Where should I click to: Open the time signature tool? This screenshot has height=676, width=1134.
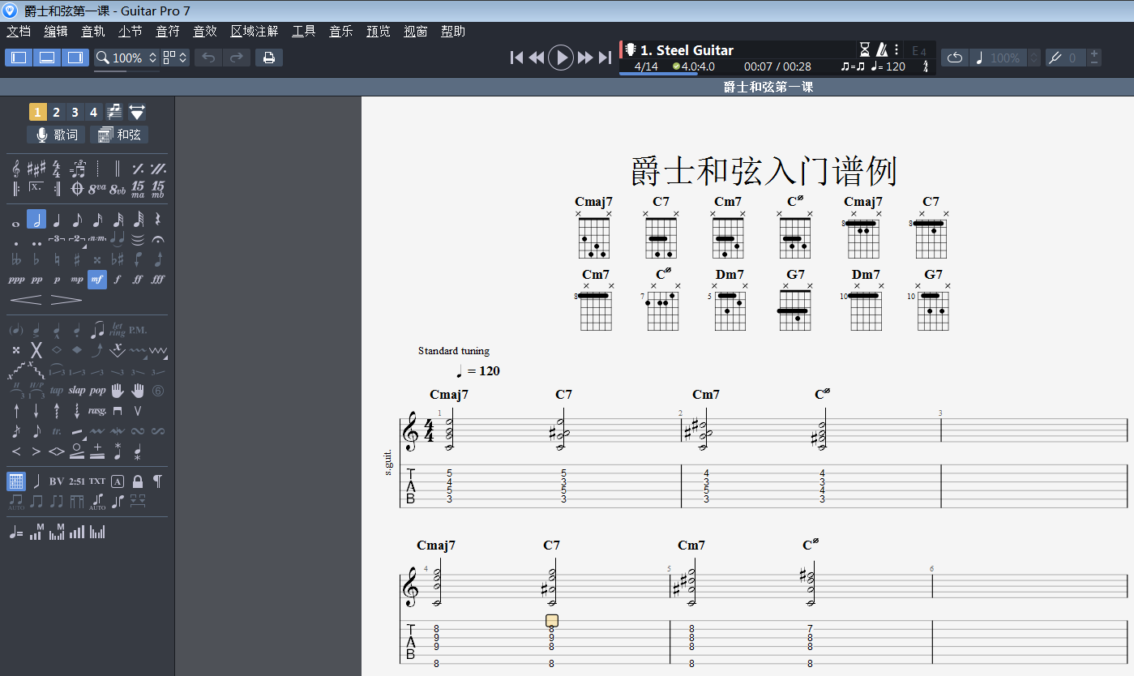click(57, 169)
